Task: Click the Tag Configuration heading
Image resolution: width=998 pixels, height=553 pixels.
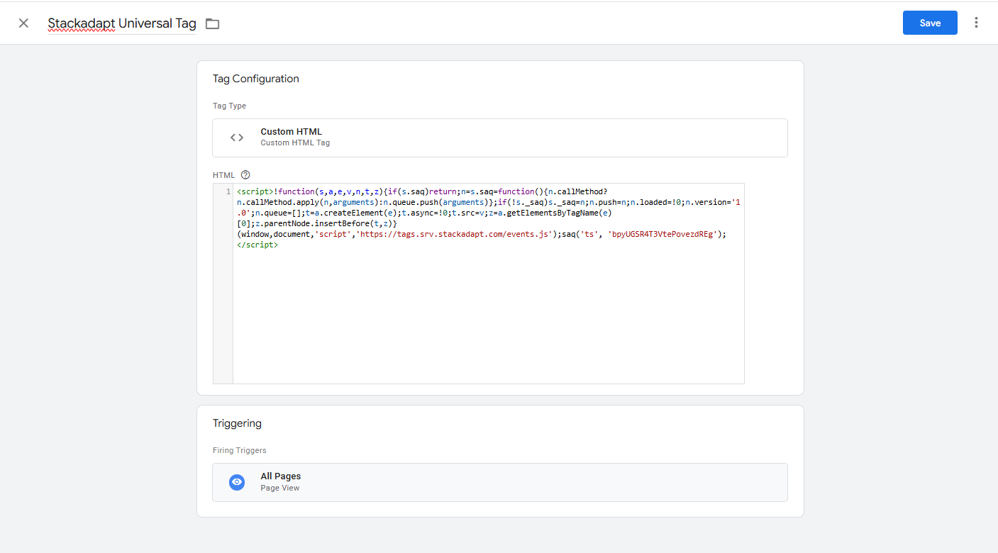Action: click(256, 79)
